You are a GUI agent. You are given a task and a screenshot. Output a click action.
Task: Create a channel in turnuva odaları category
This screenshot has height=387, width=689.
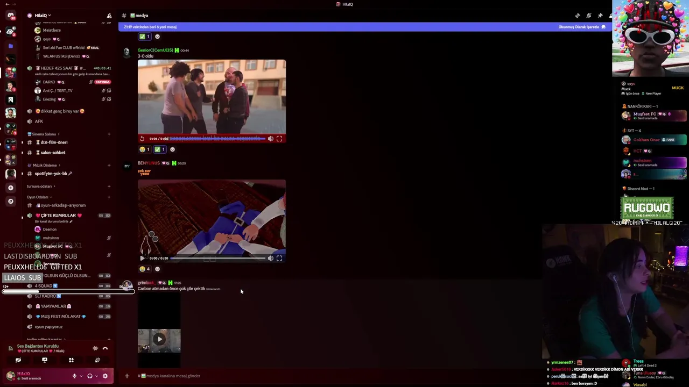coord(109,187)
